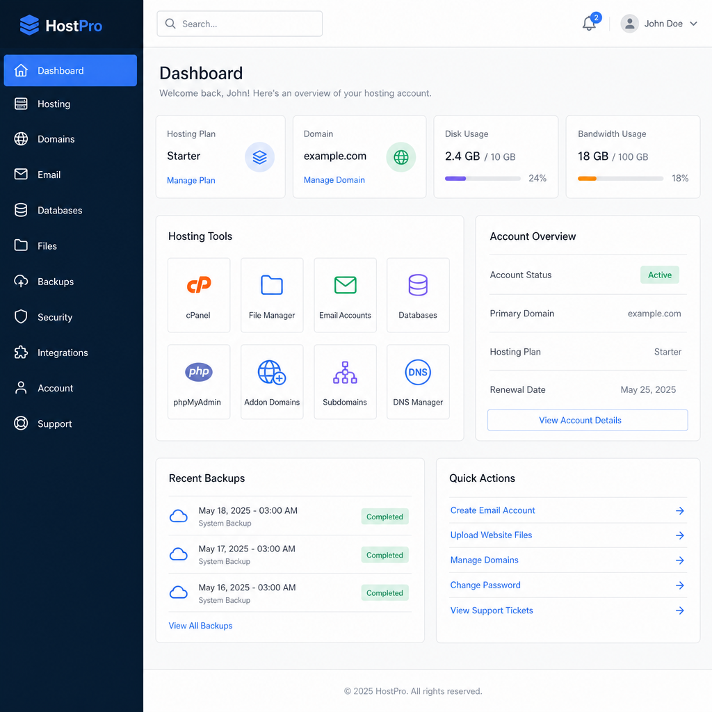
Task: Click Manage Domains quick action link
Action: point(484,560)
